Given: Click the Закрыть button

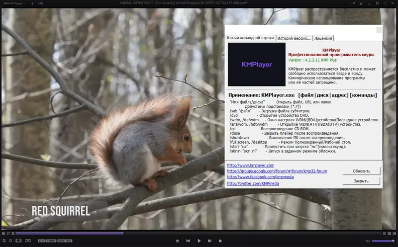Looking at the screenshot, I should [361, 181].
